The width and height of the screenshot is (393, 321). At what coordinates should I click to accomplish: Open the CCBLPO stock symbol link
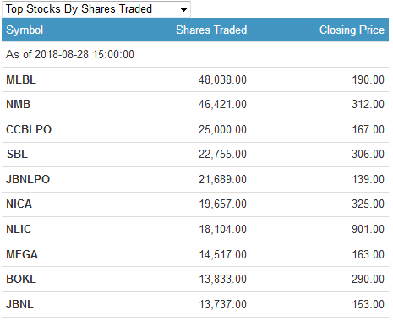point(29,129)
